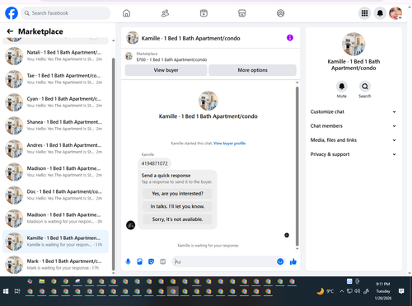Search in conversation with magnifier icon
This screenshot has height=306, width=412.
[x=365, y=87]
